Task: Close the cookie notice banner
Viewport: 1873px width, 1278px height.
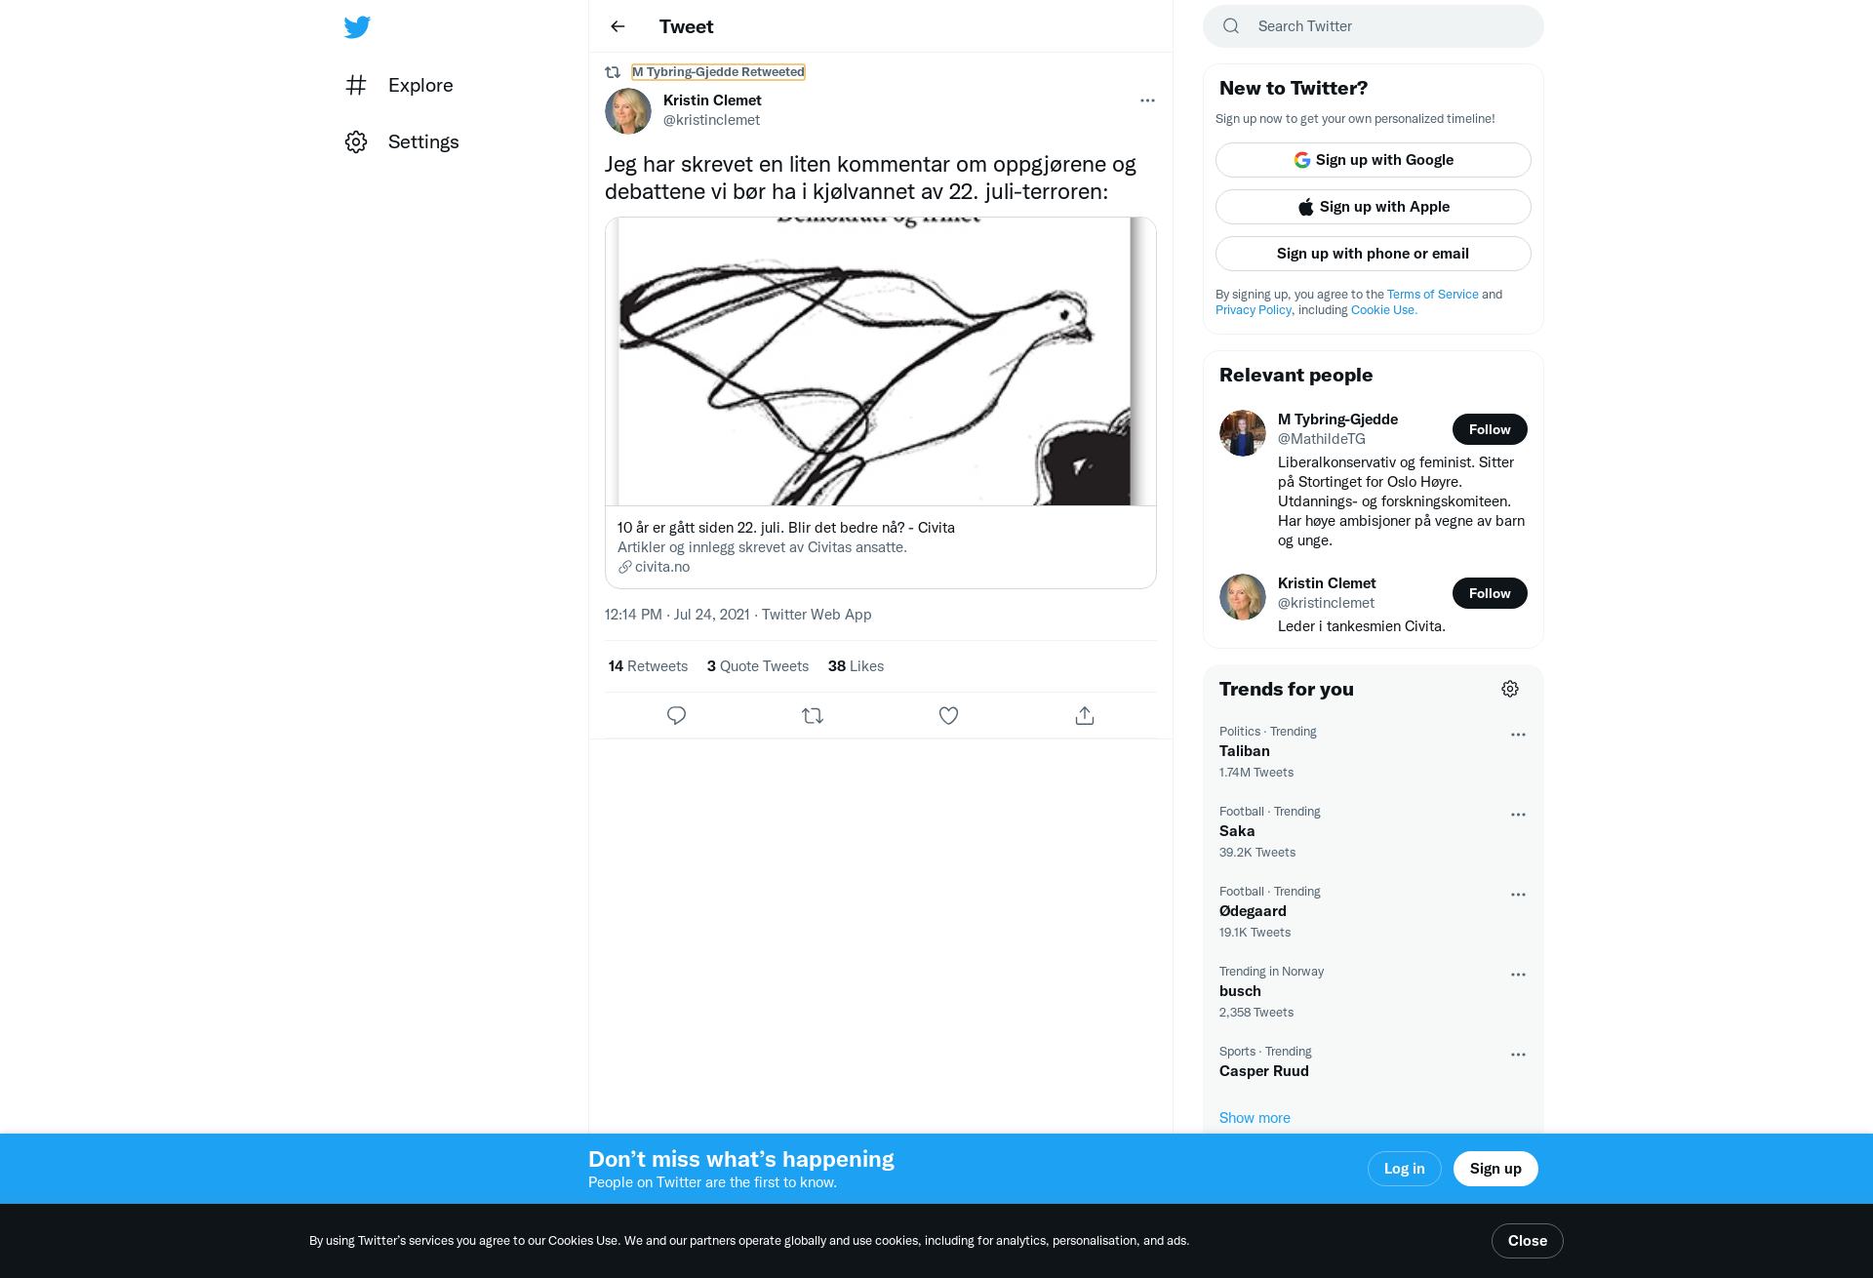Action: tap(1528, 1241)
